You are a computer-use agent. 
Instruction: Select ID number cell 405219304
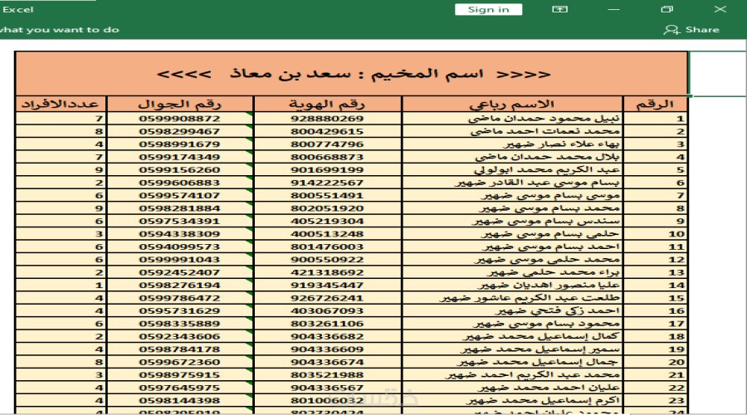coord(327,221)
